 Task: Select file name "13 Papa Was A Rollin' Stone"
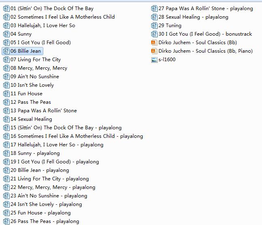(x=44, y=111)
